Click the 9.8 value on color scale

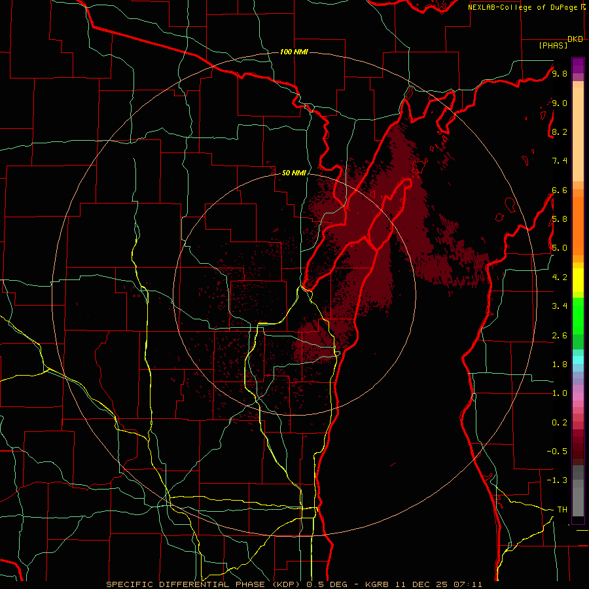(x=560, y=73)
